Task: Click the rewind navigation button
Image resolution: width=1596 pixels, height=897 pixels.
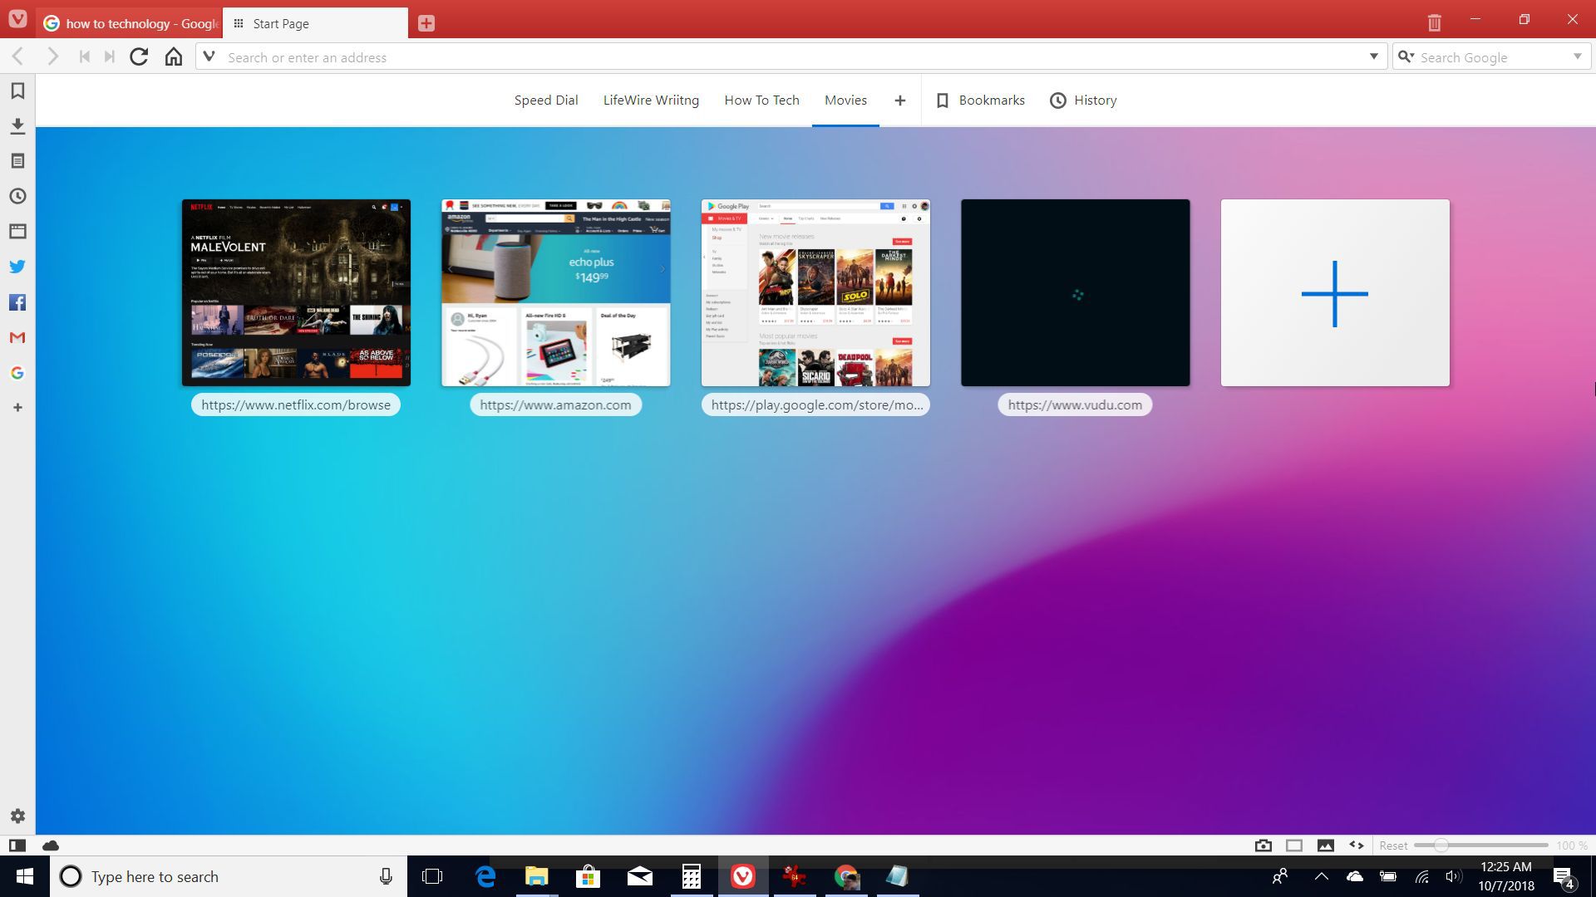Action: pyautogui.click(x=84, y=57)
